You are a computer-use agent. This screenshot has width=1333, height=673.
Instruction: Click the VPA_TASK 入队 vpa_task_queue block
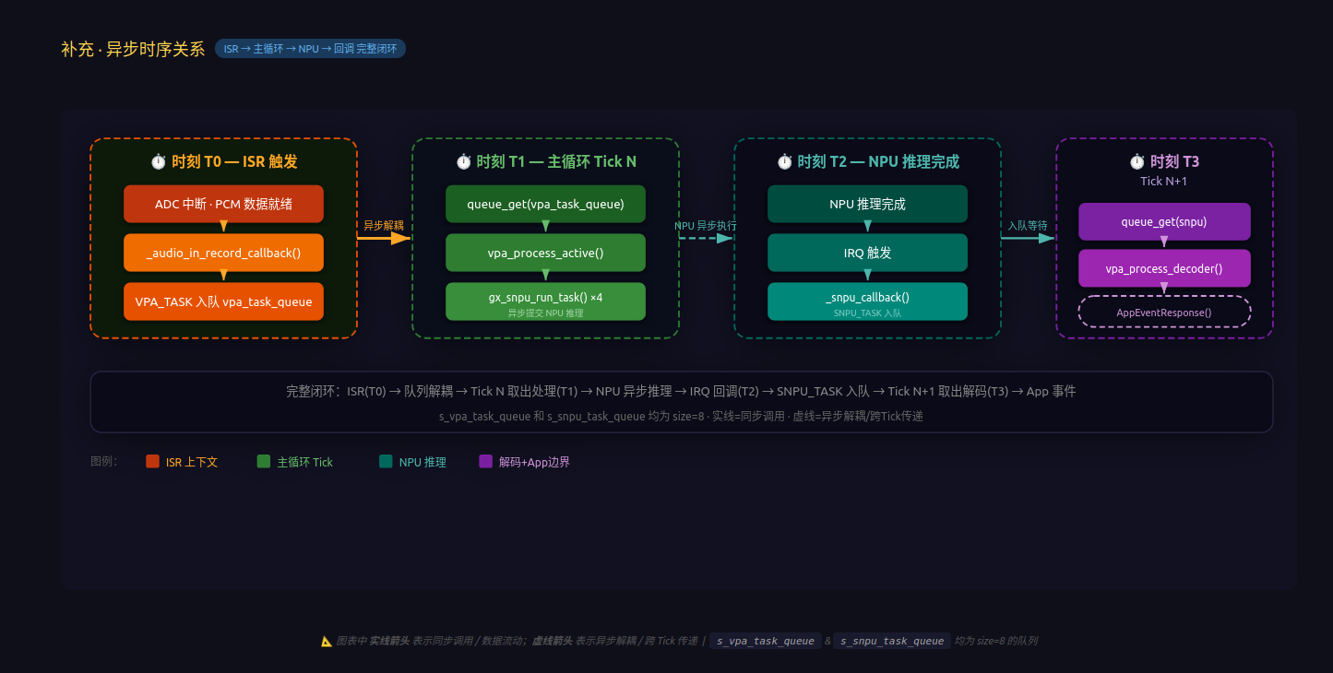[223, 301]
